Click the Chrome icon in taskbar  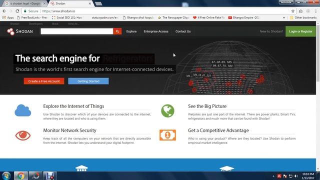click(x=20, y=175)
